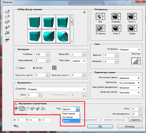Viewport: 146px width, 133px height.
Task: Select the 3D object scale tool in left toolbar
Action: (x=7, y=33)
